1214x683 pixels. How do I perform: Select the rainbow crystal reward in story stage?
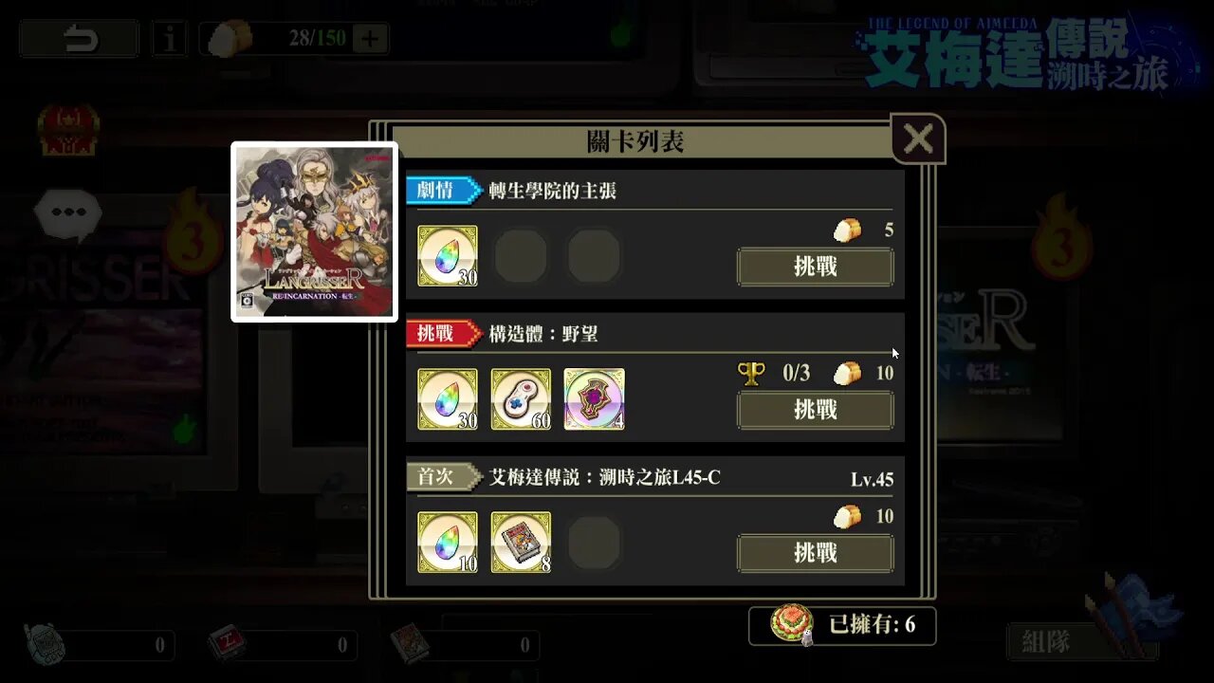pyautogui.click(x=448, y=255)
